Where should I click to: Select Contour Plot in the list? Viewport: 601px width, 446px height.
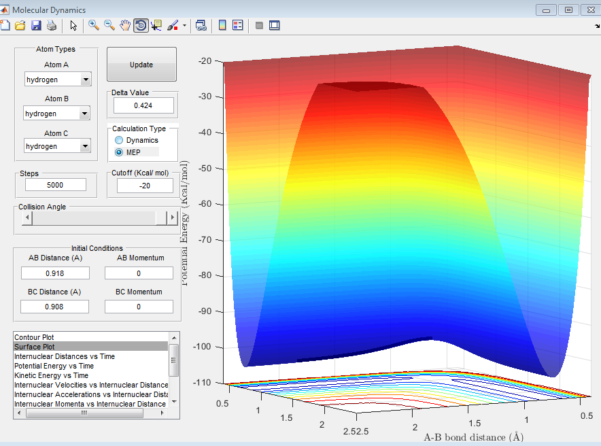pyautogui.click(x=34, y=337)
